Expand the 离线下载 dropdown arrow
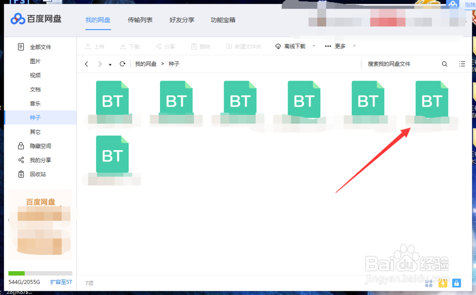Image resolution: width=476 pixels, height=295 pixels. [314, 46]
